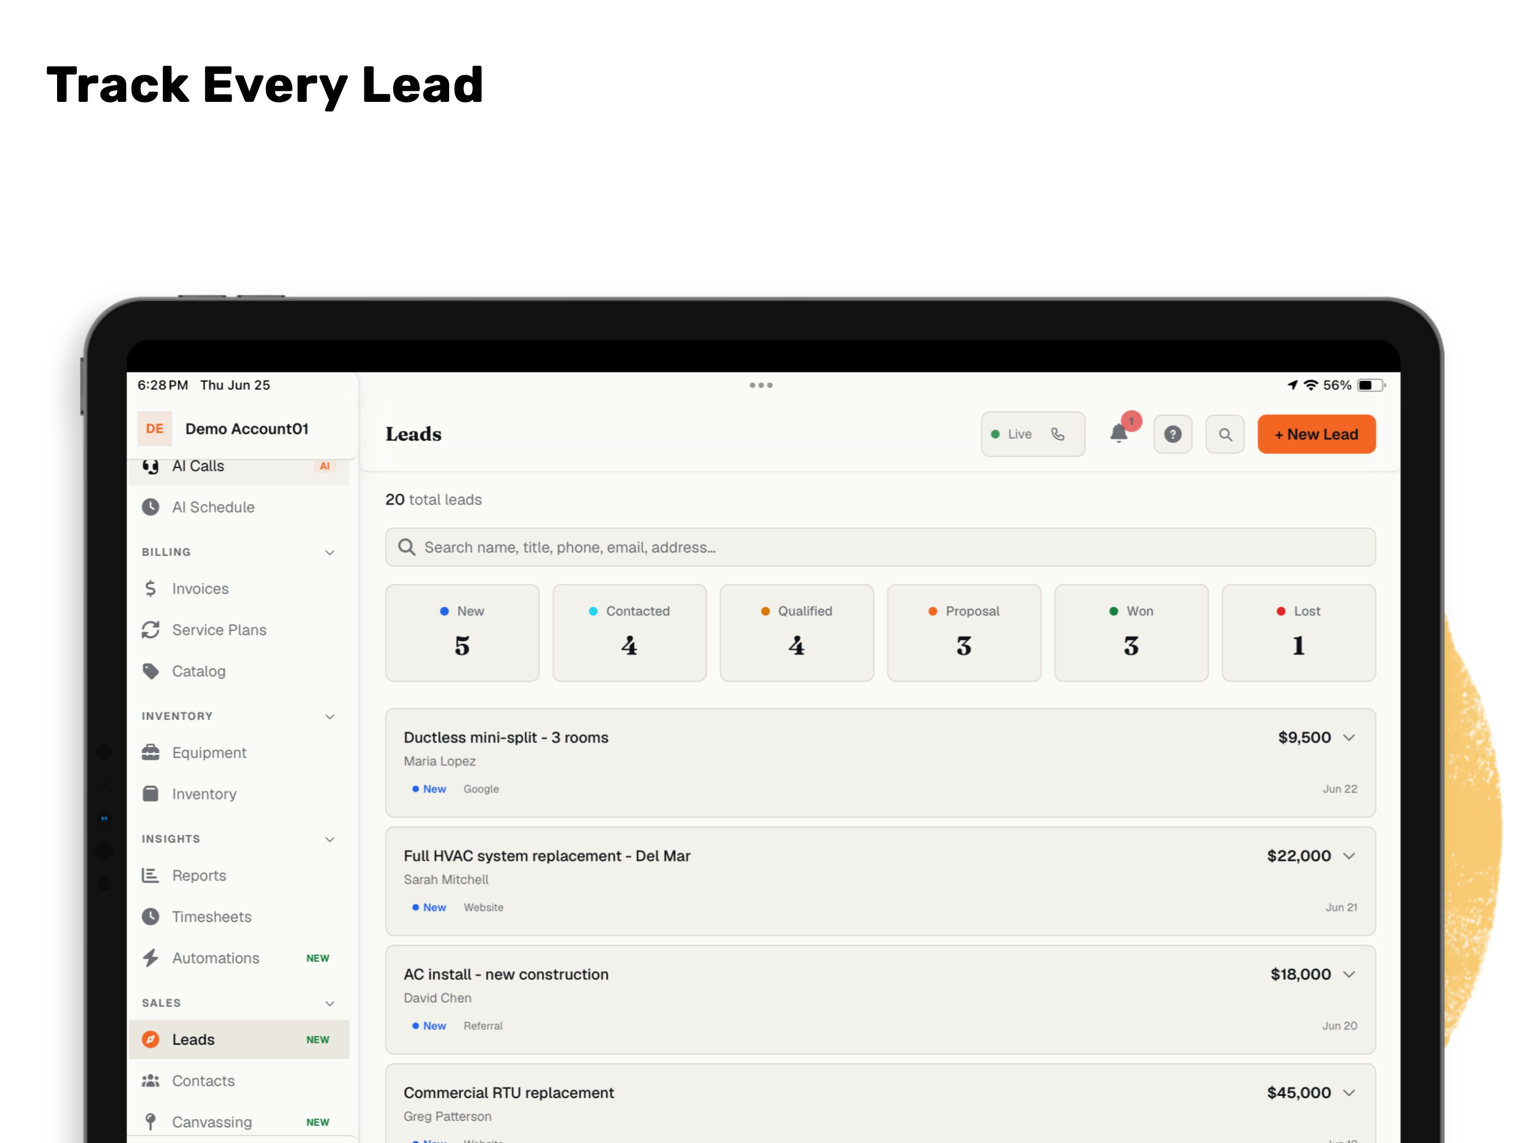Click the help question mark icon
1524x1143 pixels.
[1172, 434]
